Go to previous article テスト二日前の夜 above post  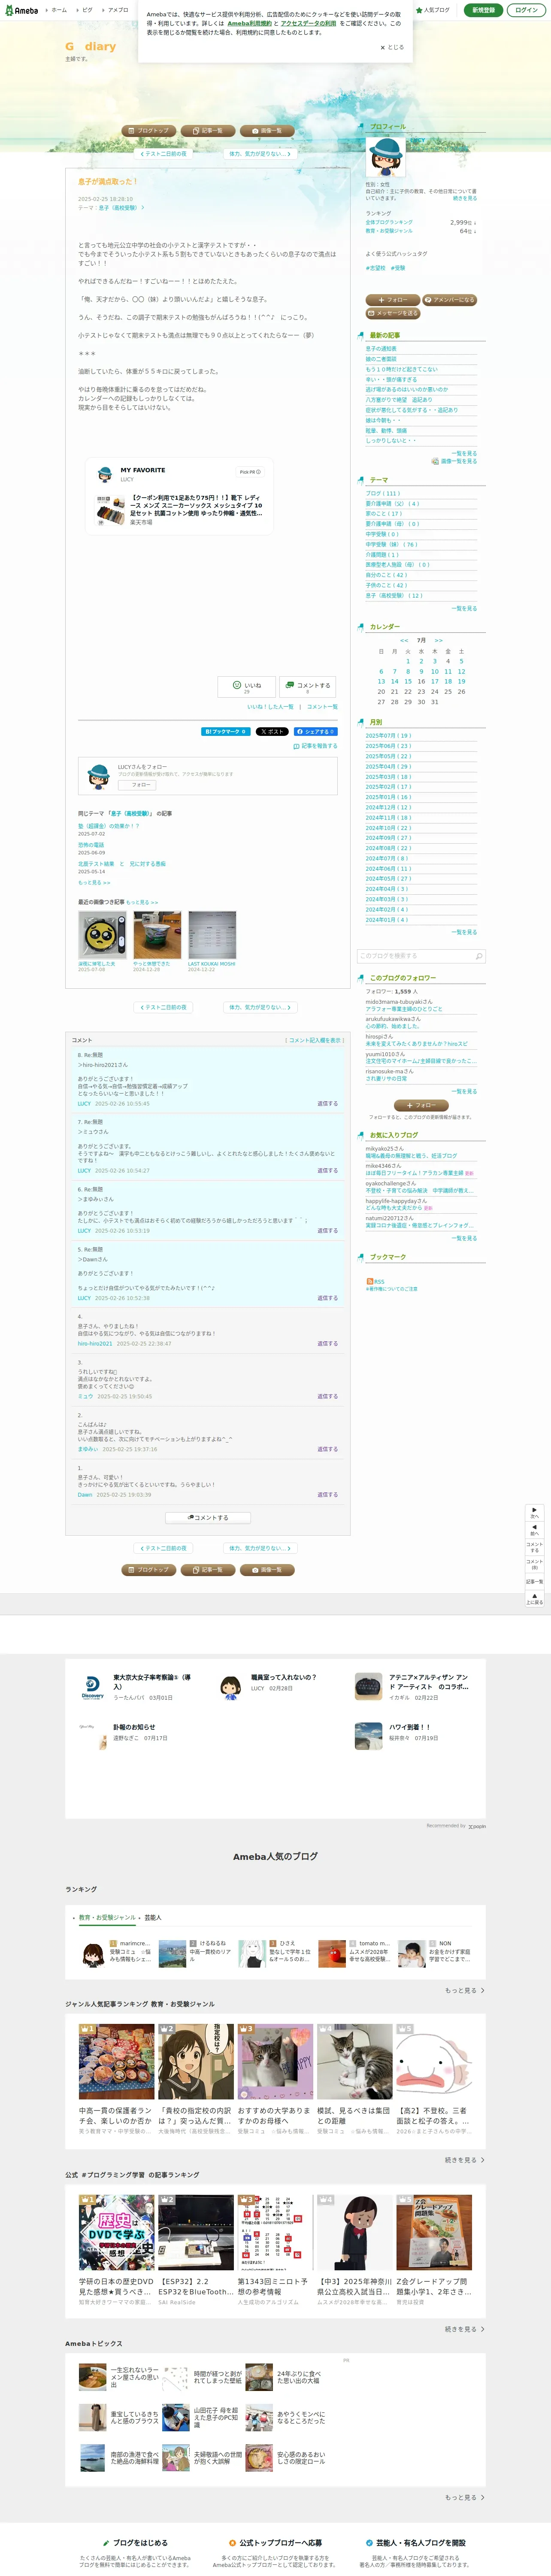(163, 154)
